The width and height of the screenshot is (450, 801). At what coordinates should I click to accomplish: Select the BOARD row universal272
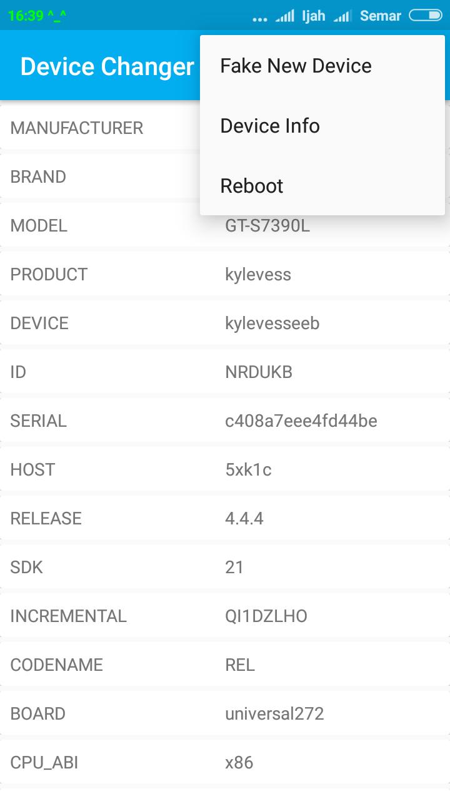tap(225, 713)
